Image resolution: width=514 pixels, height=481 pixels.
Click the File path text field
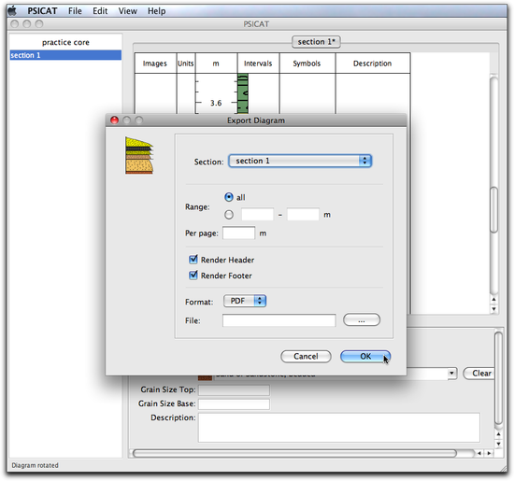pos(279,320)
